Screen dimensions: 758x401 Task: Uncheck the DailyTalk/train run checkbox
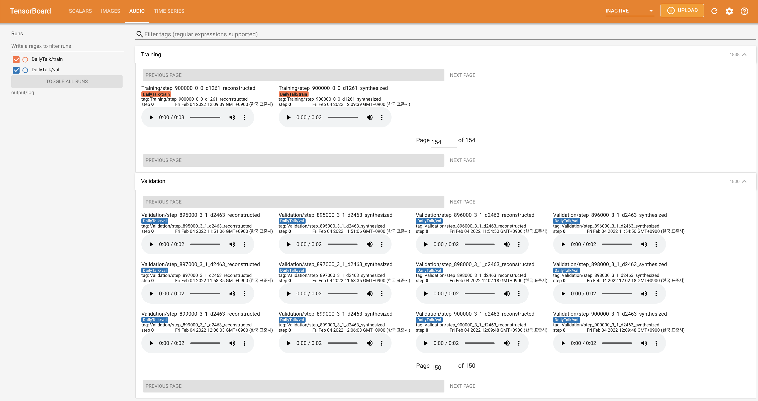16,60
